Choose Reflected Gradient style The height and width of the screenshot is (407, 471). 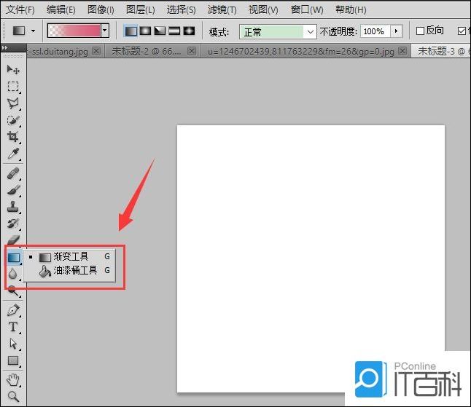pos(174,31)
